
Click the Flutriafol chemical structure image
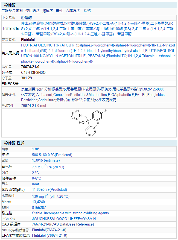(x=89, y=123)
